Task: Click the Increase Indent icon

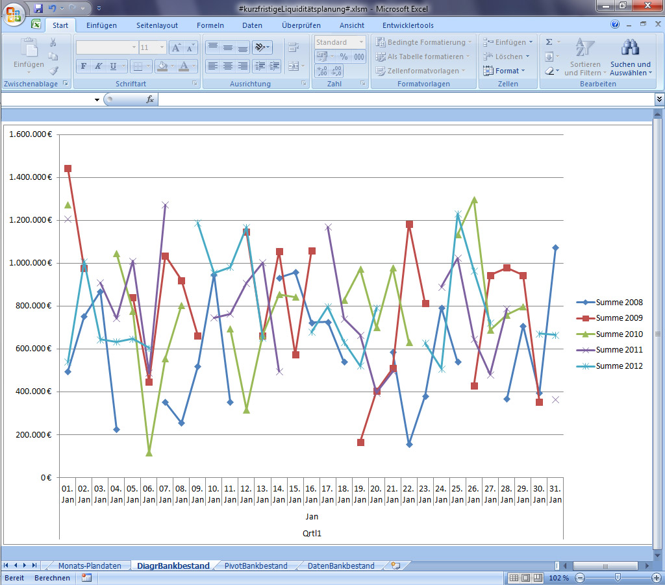Action: point(274,66)
